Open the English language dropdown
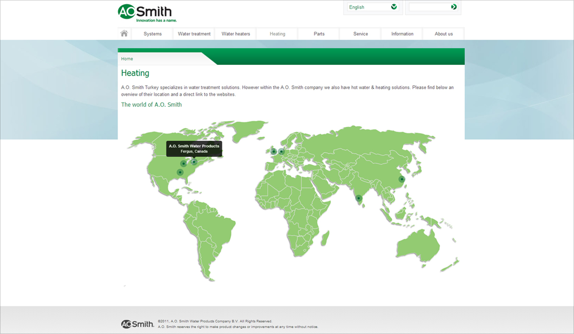Image resolution: width=574 pixels, height=334 pixels. click(373, 7)
